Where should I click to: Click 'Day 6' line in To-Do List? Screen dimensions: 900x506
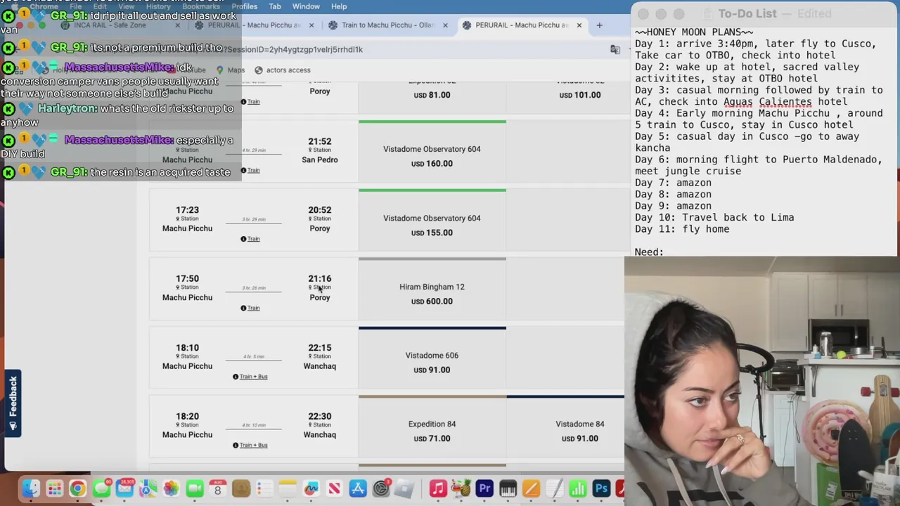coord(759,165)
